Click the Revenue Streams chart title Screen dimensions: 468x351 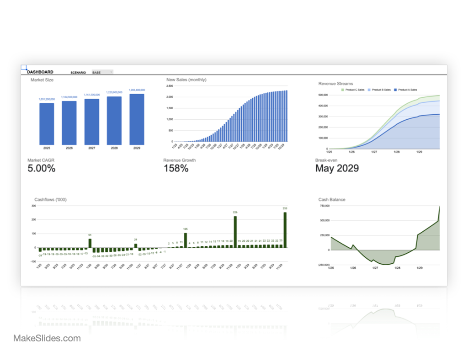[335, 84]
